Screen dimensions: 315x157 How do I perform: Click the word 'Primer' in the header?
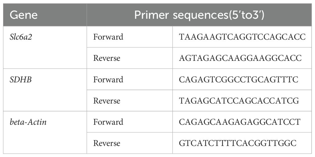click(148, 15)
